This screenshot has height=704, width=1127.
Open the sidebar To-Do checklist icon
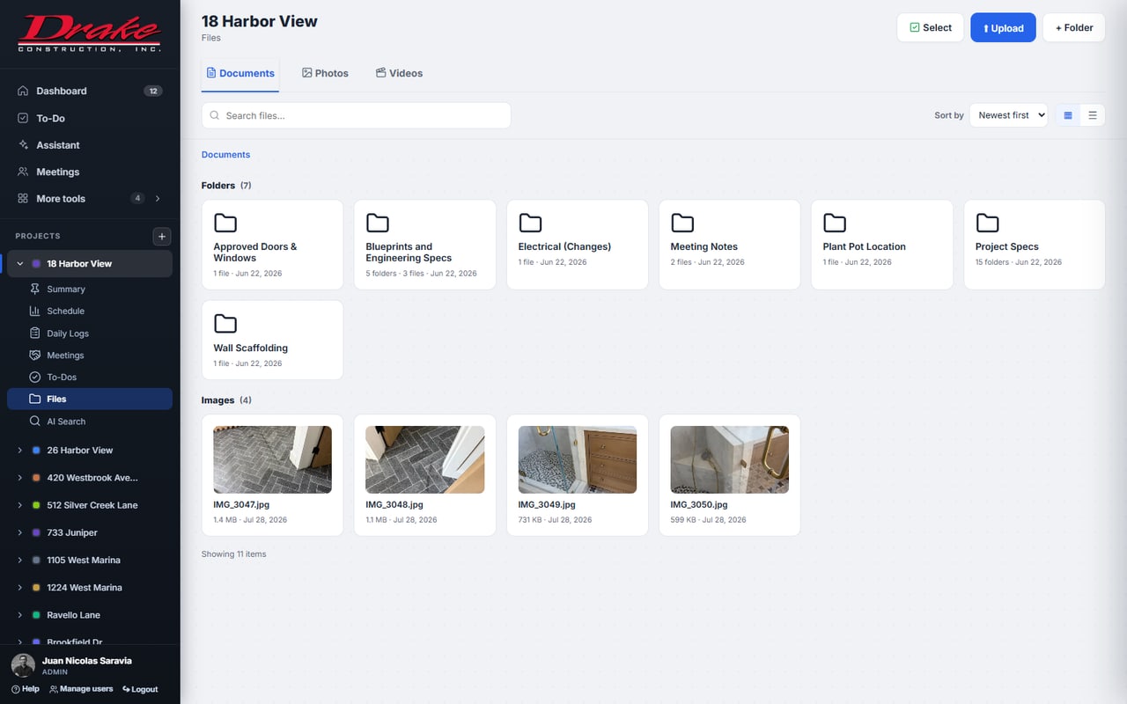pyautogui.click(x=23, y=118)
